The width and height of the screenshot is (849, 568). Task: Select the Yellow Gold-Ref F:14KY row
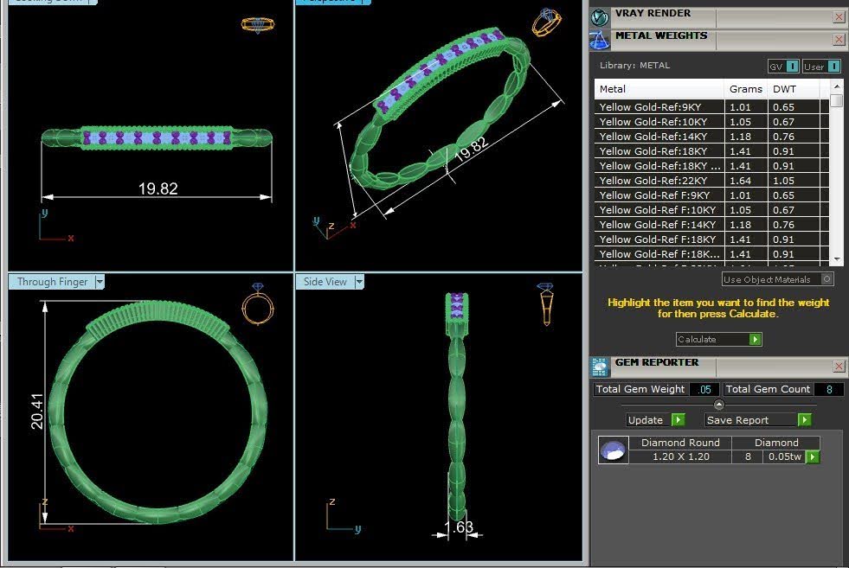[711, 225]
